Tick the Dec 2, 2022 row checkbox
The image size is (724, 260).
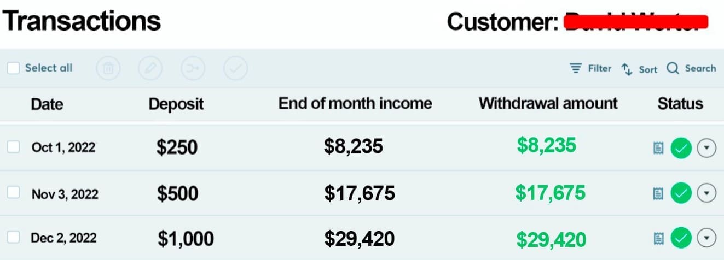(x=13, y=237)
